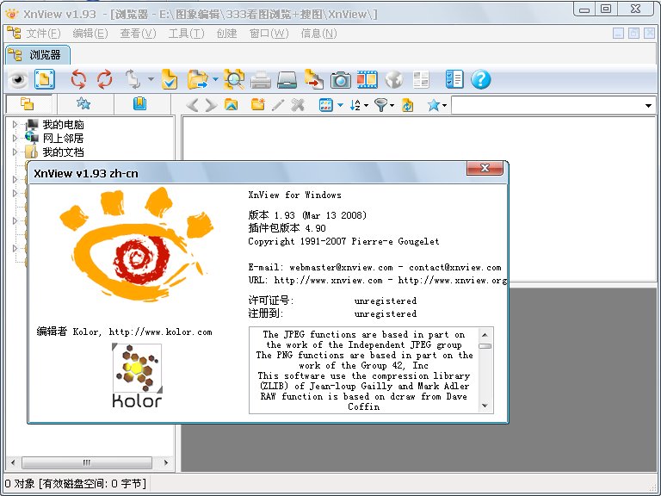
Task: Expand the arrow next to batch convert folder
Action: coord(215,79)
